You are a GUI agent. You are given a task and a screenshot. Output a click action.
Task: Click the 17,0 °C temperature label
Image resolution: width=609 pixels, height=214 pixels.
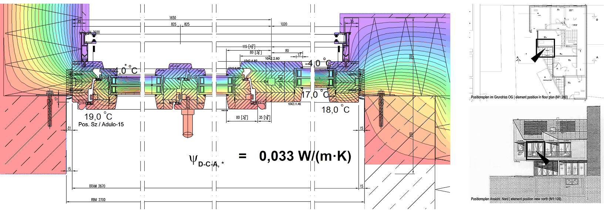pyautogui.click(x=315, y=94)
